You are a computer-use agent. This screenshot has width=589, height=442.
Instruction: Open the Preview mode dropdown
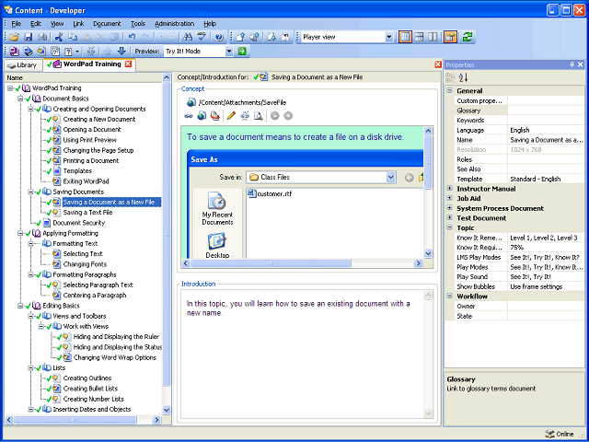tap(229, 52)
